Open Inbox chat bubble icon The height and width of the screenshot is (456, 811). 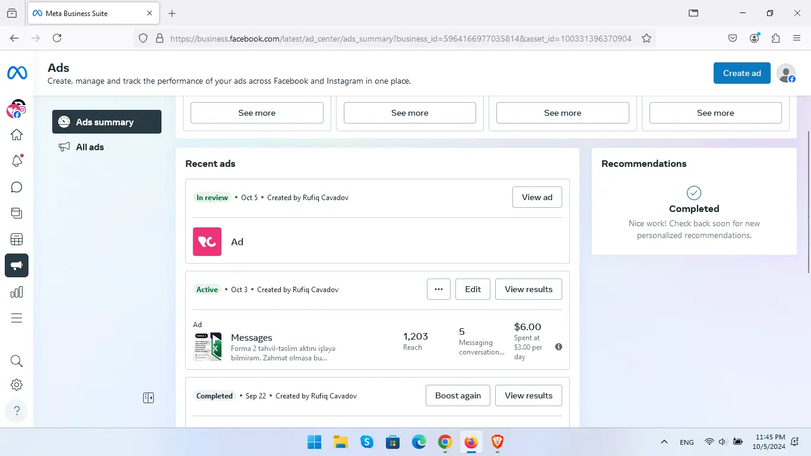[17, 187]
